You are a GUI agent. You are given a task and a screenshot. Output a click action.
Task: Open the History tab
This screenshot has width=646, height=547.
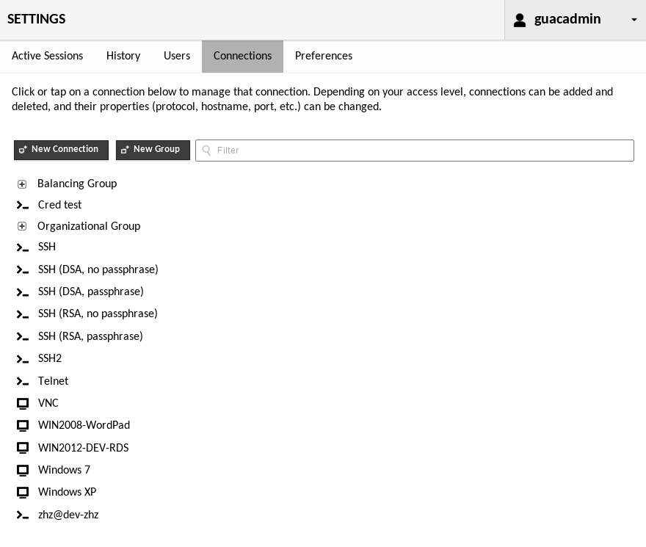pyautogui.click(x=123, y=56)
